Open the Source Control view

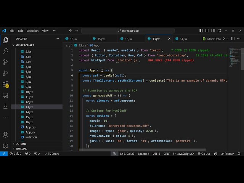(x=5, y=62)
